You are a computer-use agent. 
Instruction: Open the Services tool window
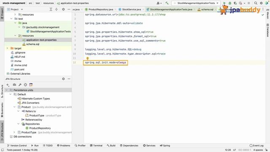[x=149, y=146]
